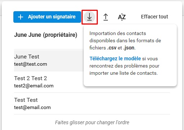Click the Faites glisser pour changer l'ordre hint
The width and height of the screenshot is (184, 130).
[x=92, y=122]
